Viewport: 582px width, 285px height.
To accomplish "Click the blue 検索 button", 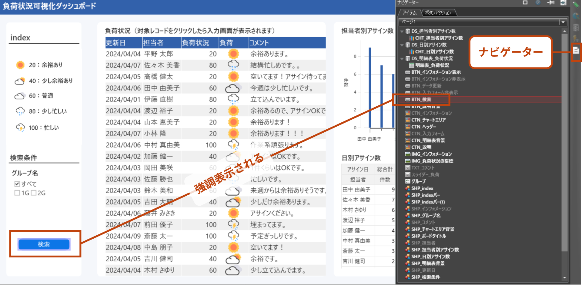I will (44, 244).
